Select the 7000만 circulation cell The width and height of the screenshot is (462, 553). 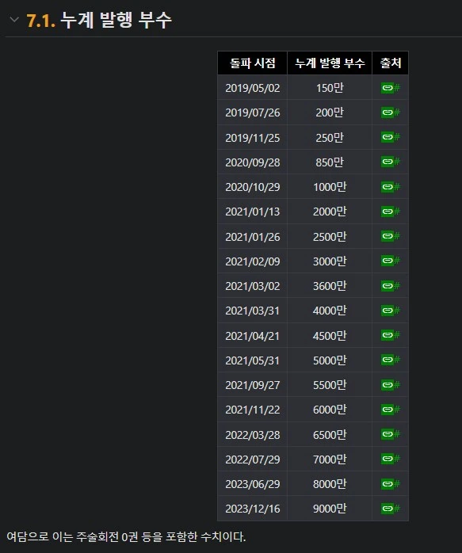330,459
